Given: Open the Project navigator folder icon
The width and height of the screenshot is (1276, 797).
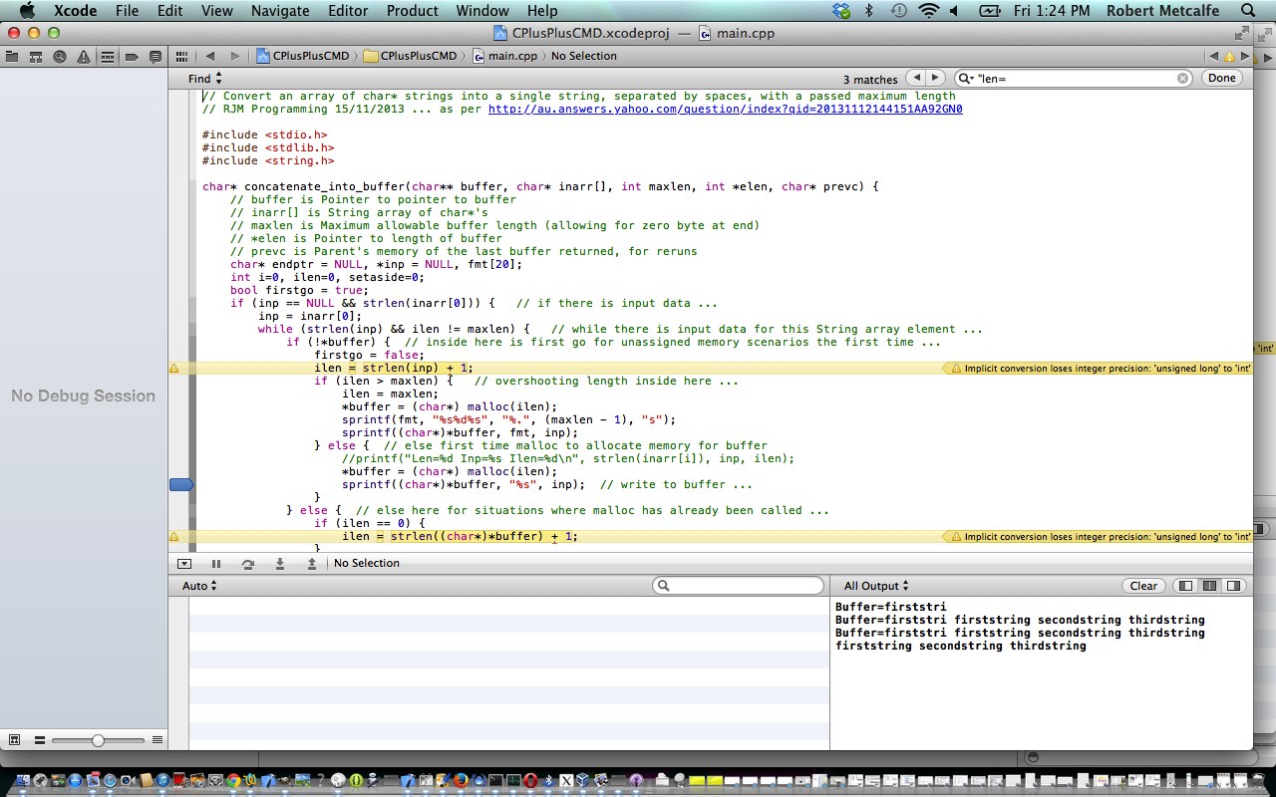Looking at the screenshot, I should [13, 57].
